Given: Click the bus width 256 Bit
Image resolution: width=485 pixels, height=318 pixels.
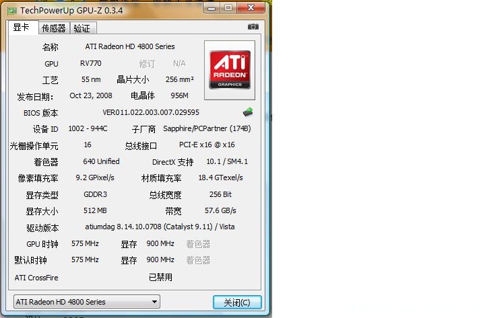Looking at the screenshot, I should coord(220,194).
